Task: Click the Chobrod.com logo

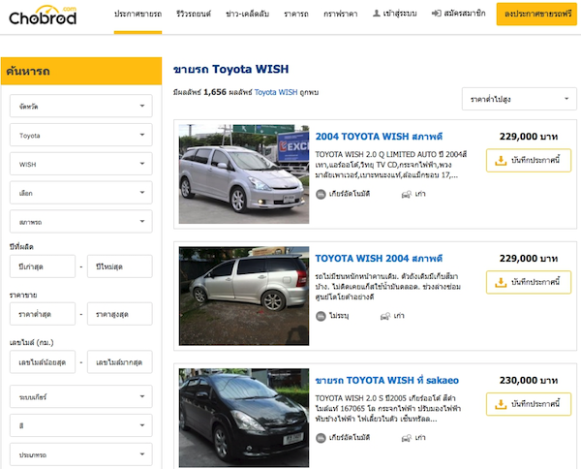Action: (x=43, y=16)
